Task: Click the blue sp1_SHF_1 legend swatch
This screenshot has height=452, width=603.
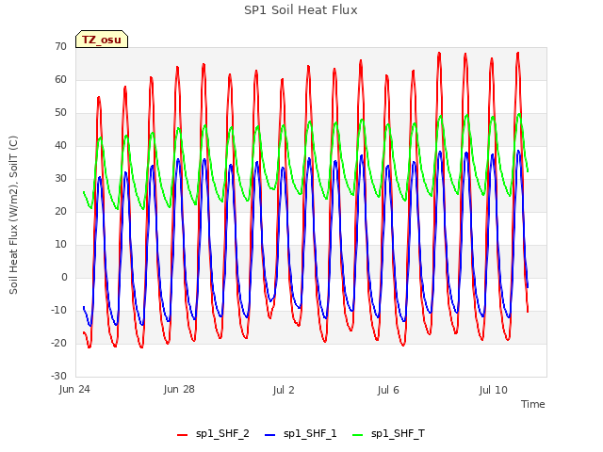Action: (270, 435)
